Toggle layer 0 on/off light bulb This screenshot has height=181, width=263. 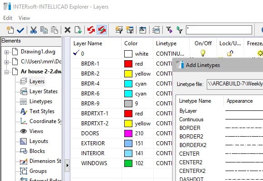(203, 53)
